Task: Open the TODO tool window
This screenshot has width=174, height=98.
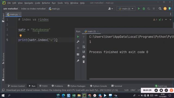Action: pyautogui.click(x=43, y=86)
